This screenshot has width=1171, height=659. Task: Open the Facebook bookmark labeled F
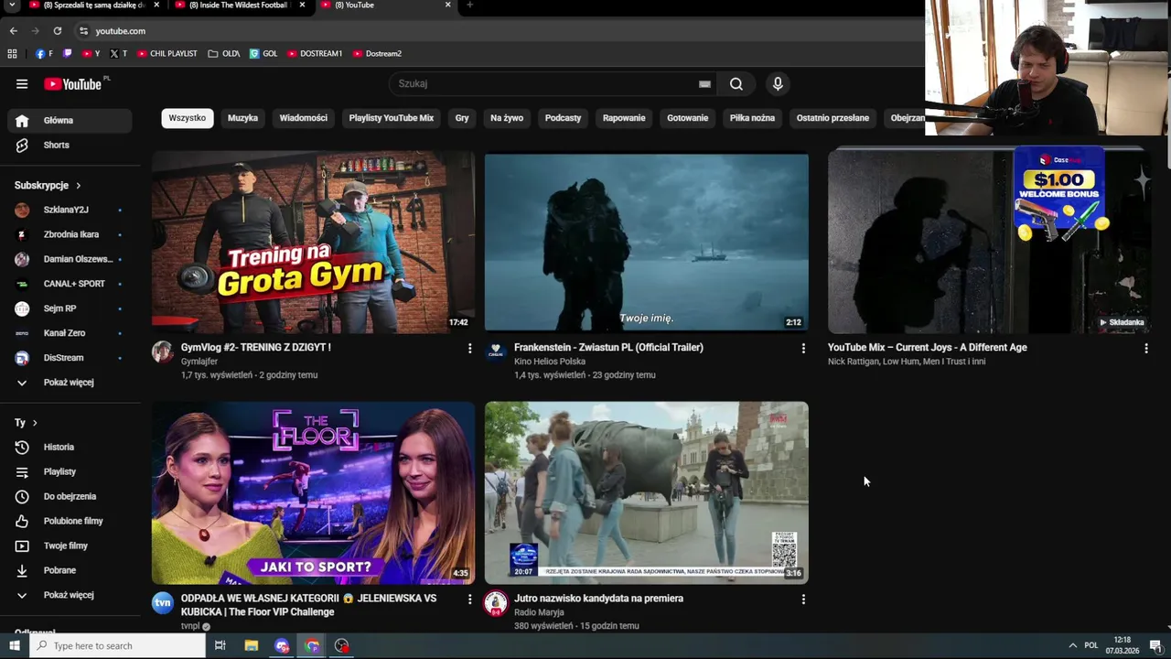click(x=44, y=54)
